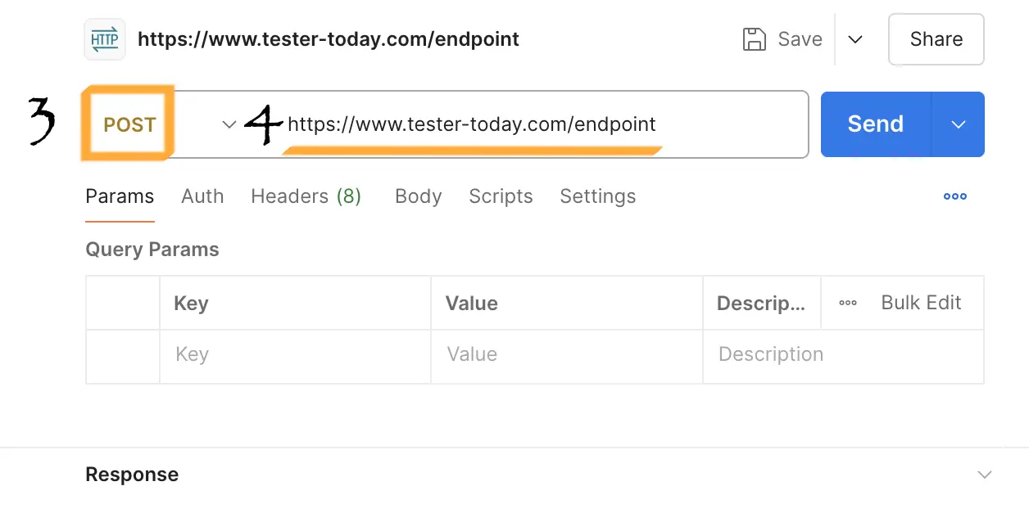The height and width of the screenshot is (522, 1029).
Task: Switch to the Body tab
Action: pos(418,196)
